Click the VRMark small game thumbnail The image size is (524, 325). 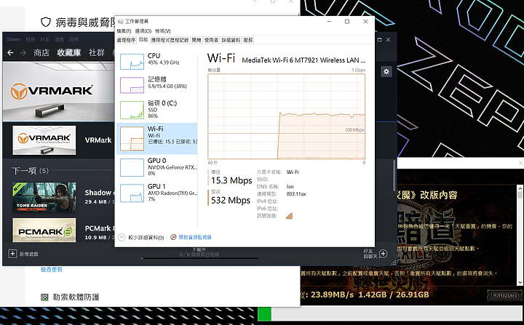pos(44,140)
